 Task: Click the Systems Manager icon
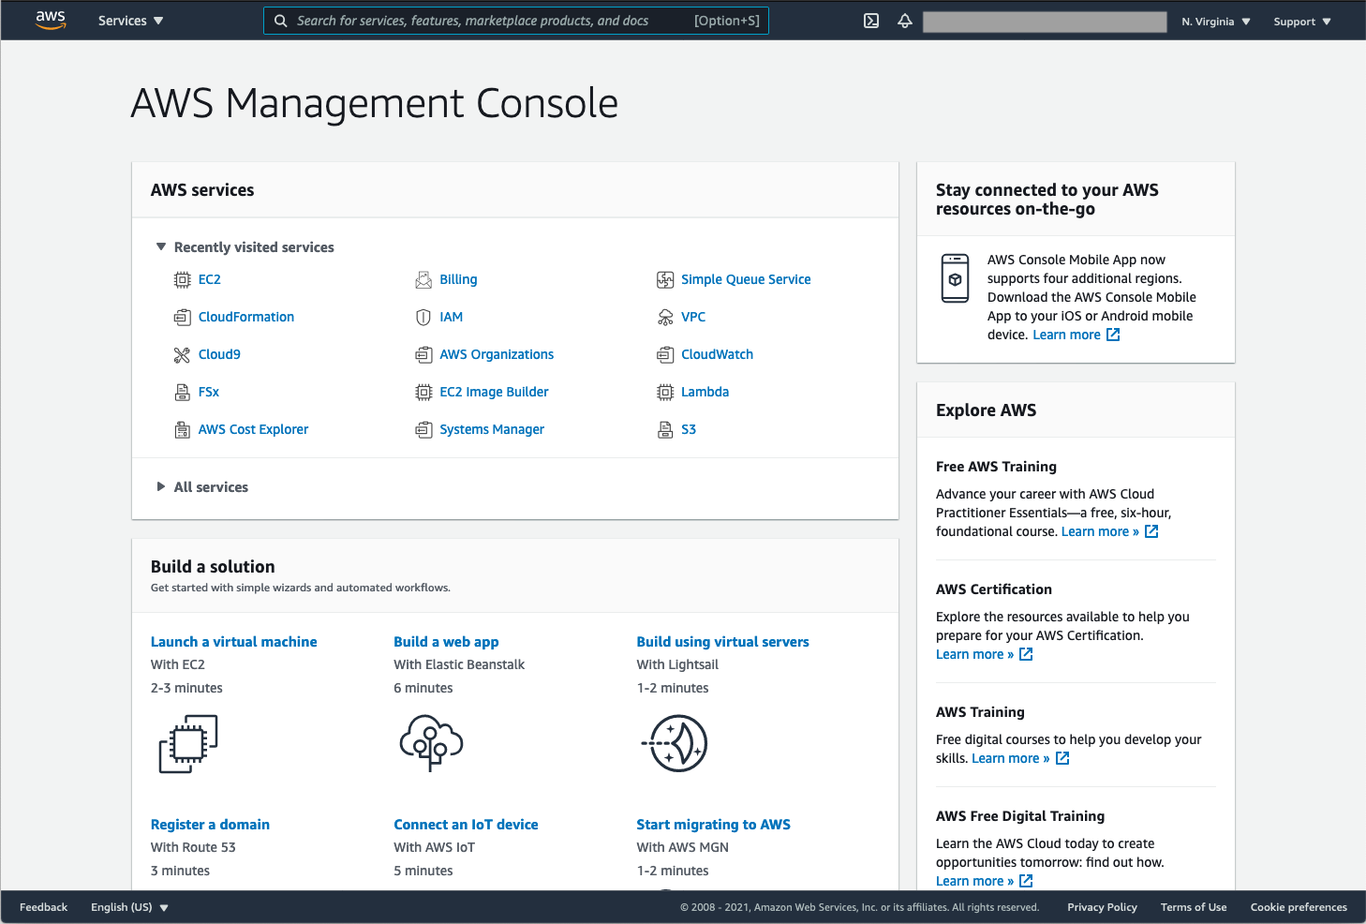[423, 429]
